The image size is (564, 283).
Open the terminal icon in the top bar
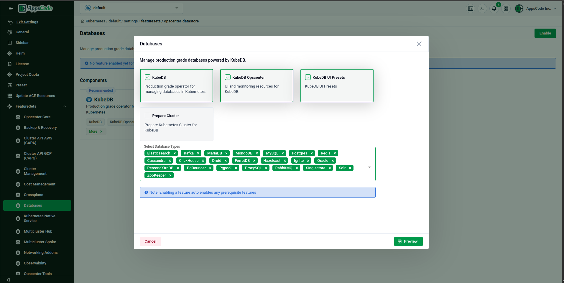pos(482,9)
